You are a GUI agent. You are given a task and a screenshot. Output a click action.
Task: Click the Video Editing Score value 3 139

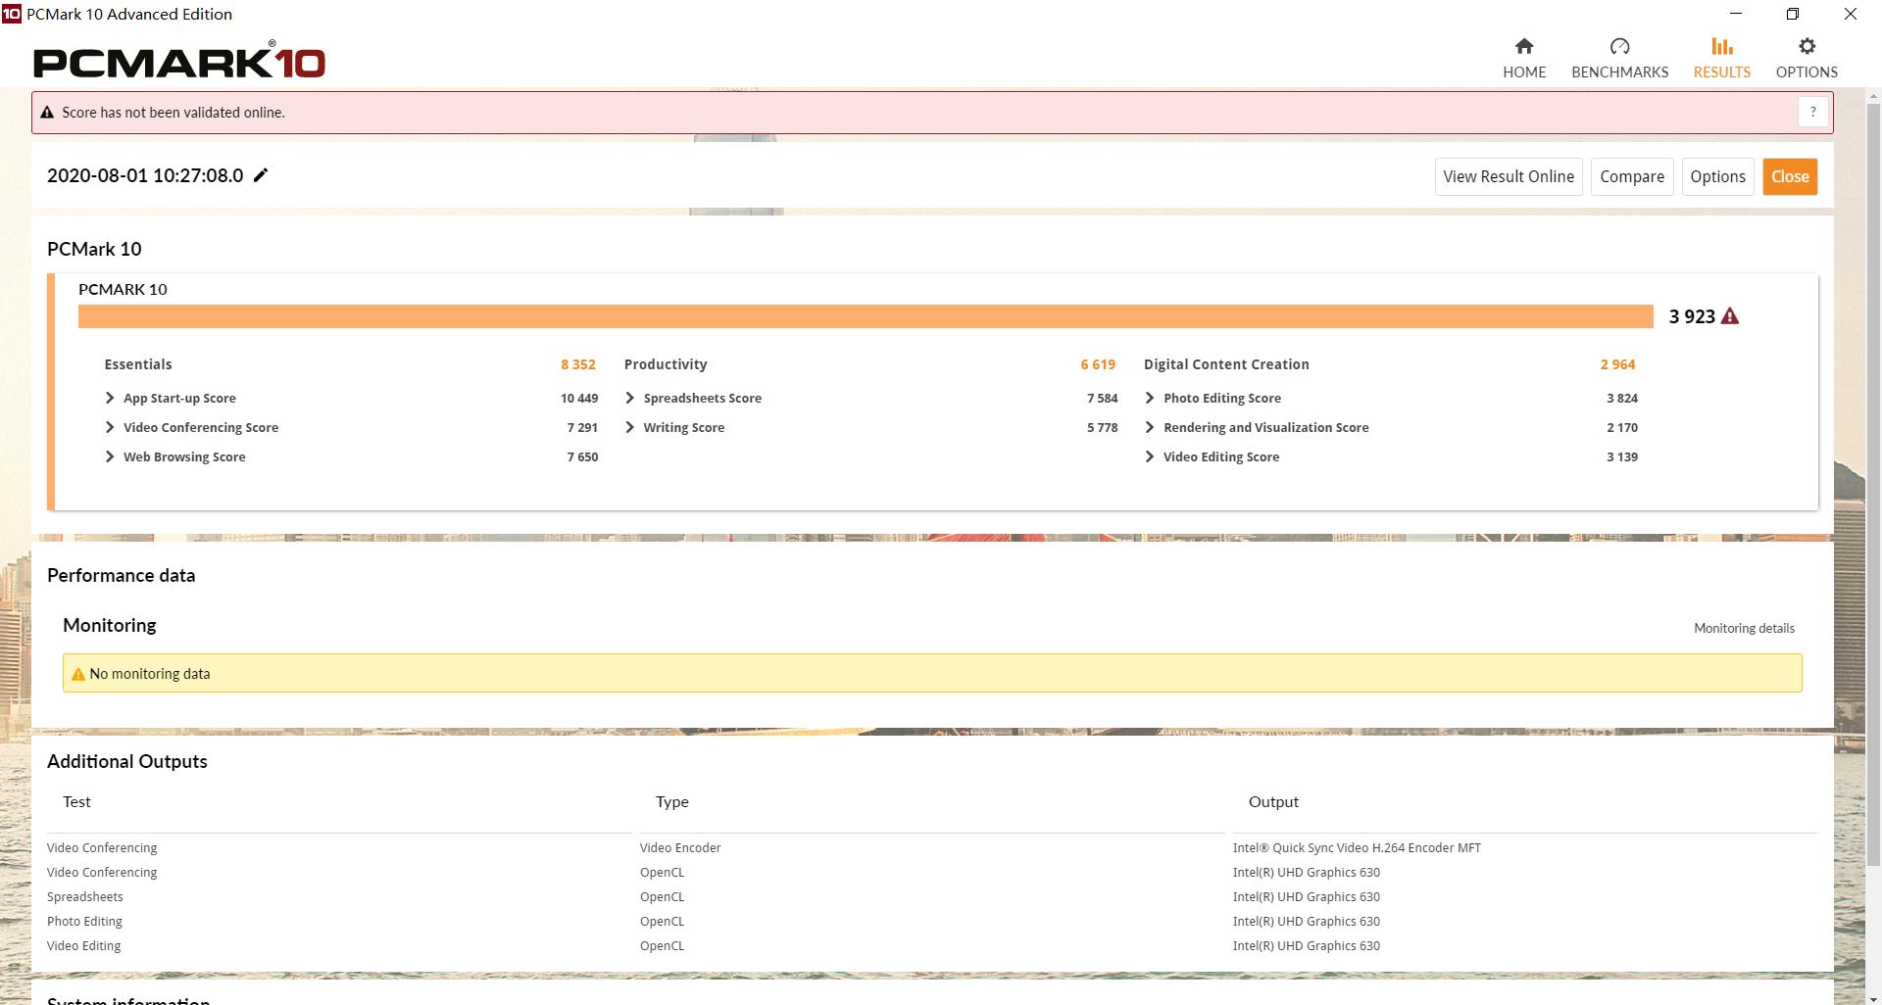coord(1622,456)
